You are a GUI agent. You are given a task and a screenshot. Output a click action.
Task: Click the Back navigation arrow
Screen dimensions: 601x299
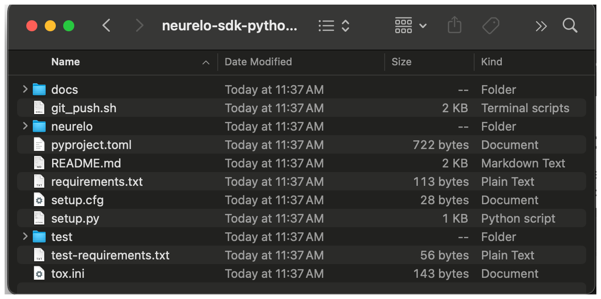coord(107,26)
